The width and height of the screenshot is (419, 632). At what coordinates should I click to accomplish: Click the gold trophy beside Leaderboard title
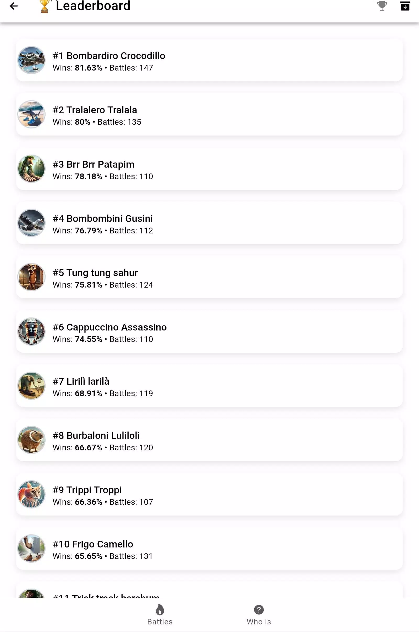pos(45,6)
